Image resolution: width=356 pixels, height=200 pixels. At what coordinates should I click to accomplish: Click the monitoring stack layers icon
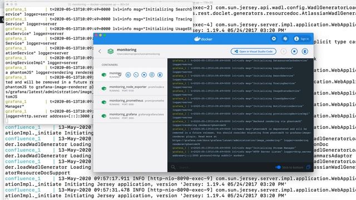[x=111, y=51]
